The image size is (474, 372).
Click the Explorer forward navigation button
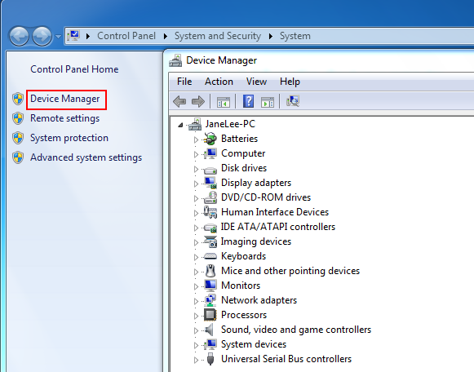[42, 36]
